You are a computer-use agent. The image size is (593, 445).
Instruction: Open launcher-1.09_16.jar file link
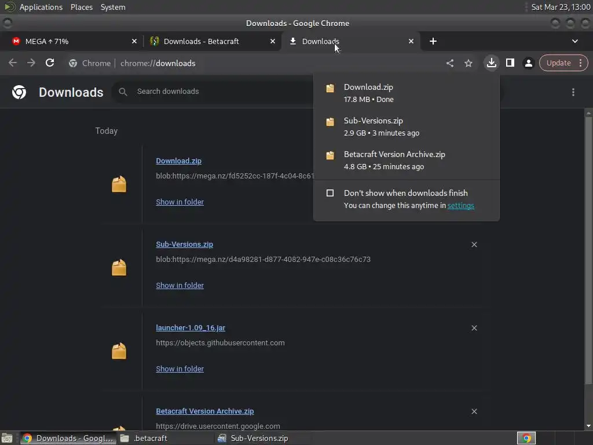(190, 328)
